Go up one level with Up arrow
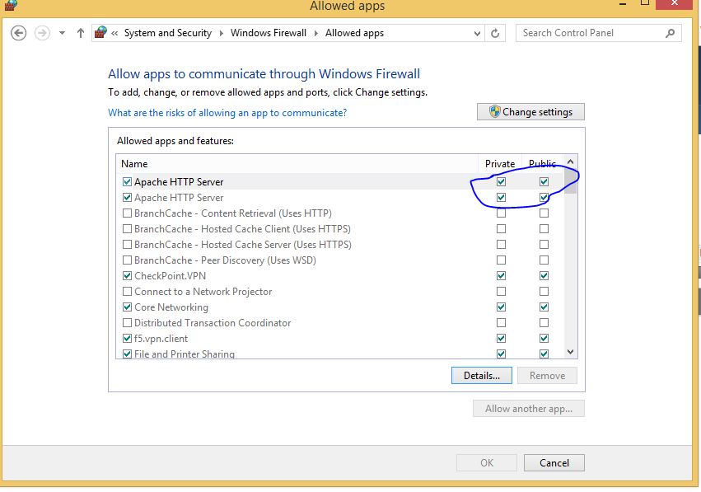701x492 pixels. 81,33
